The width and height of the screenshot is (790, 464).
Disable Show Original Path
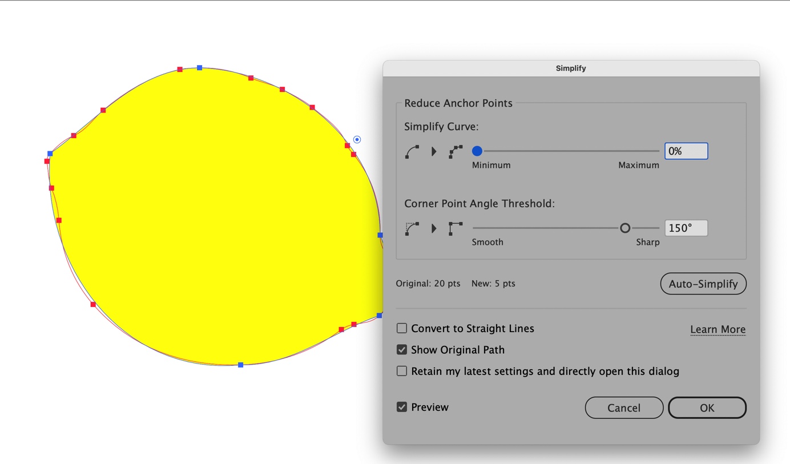[x=401, y=349]
